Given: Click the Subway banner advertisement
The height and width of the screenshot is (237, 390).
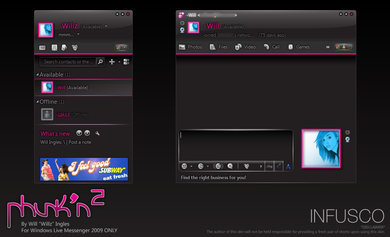Looking at the screenshot, I should (84, 169).
